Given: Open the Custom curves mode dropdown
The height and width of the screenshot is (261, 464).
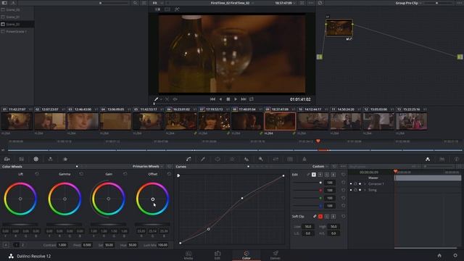Looking at the screenshot, I should (x=320, y=167).
